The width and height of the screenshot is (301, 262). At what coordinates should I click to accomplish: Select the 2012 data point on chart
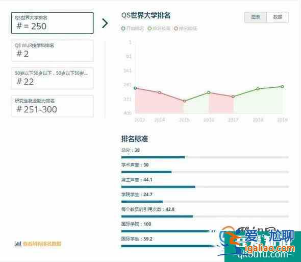click(135, 88)
